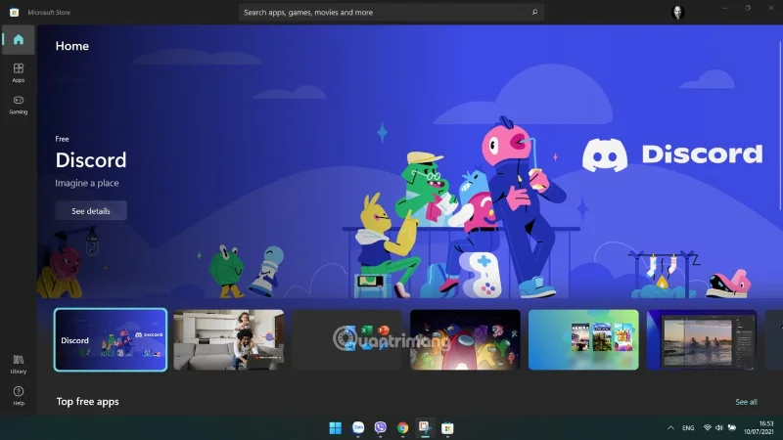
Task: Select the Office apps carousel thumbnail
Action: (347, 339)
